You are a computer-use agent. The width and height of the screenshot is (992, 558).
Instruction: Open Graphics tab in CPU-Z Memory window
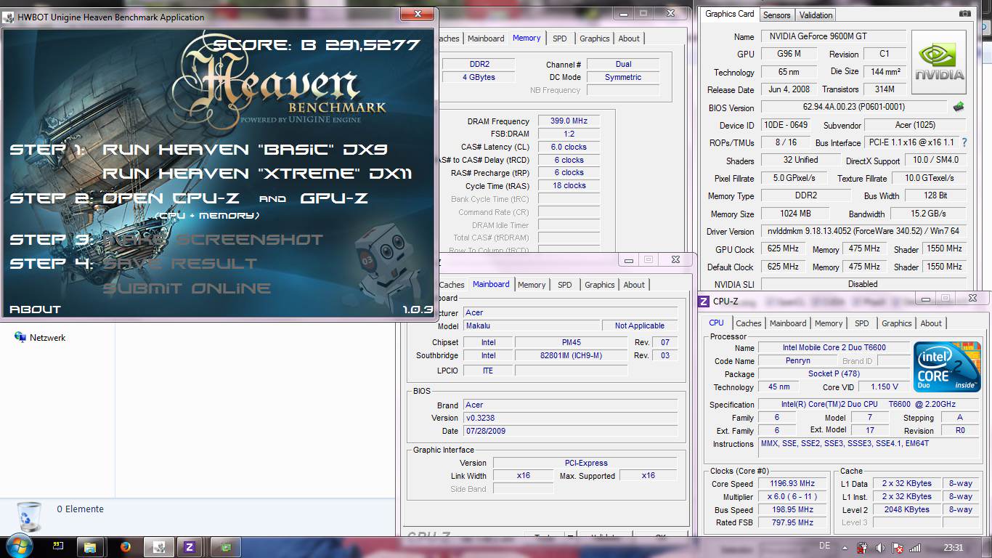595,39
